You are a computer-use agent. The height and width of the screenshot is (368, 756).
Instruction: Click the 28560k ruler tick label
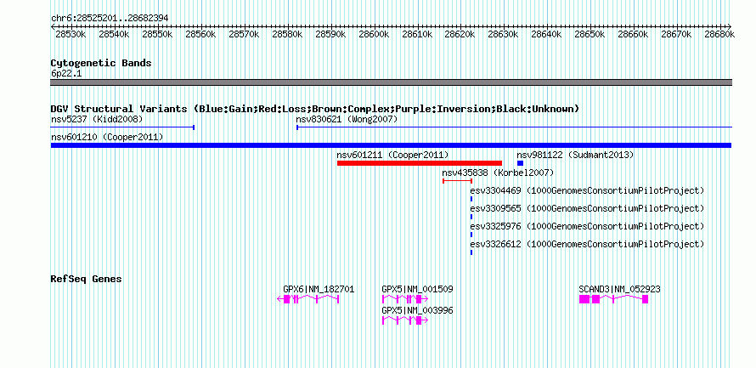pos(200,34)
